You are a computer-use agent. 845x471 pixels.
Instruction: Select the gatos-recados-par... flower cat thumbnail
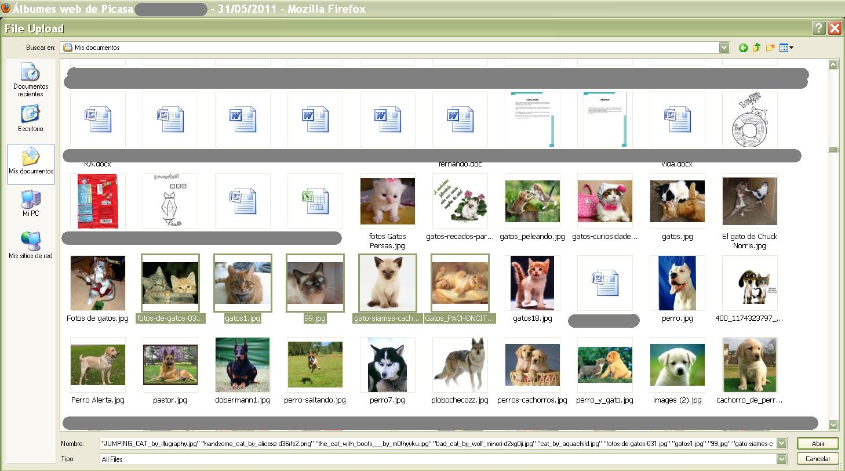460,201
